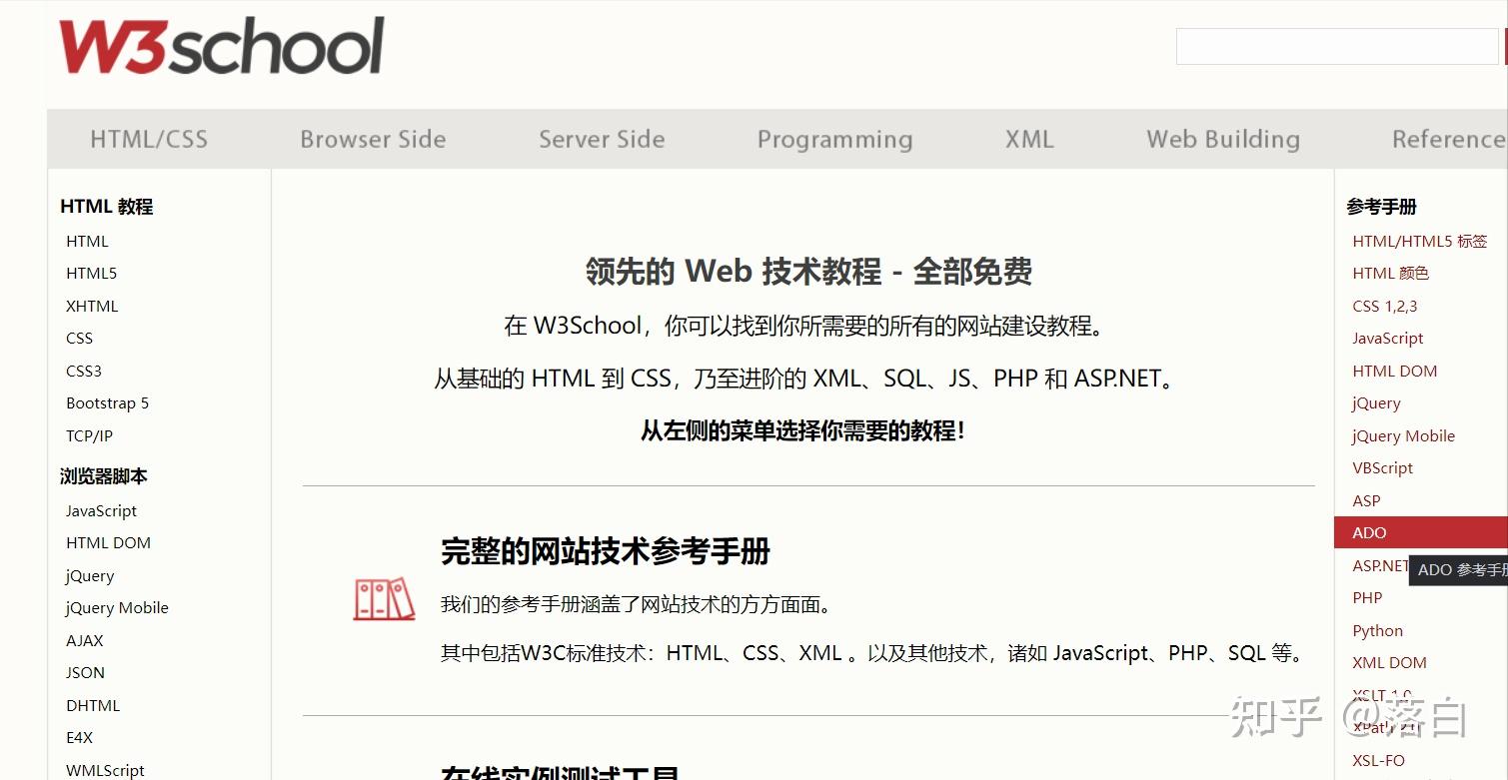
Task: Open the Reference navigation tab
Action: click(1448, 139)
